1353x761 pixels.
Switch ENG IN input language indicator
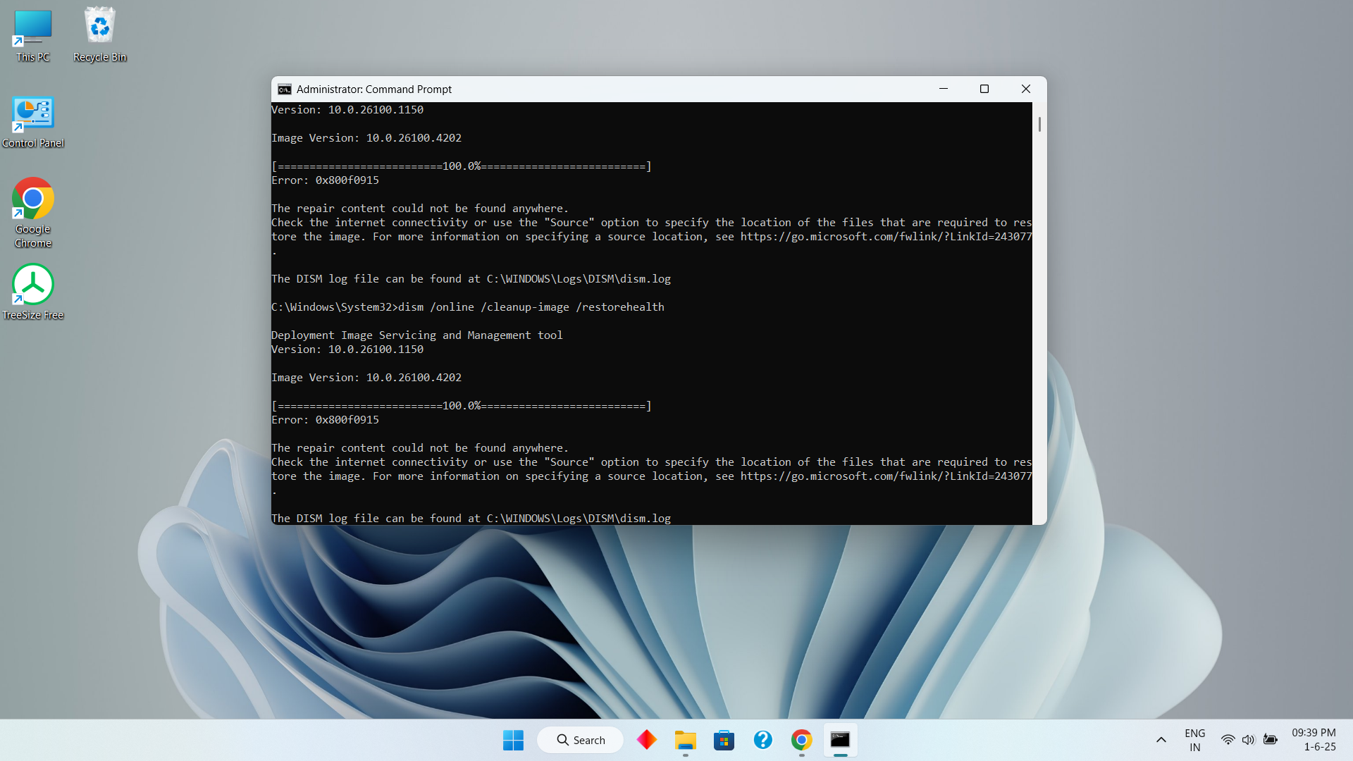click(1194, 740)
